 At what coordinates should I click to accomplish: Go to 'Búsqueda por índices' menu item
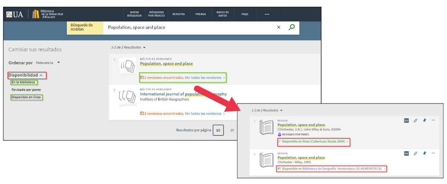pyautogui.click(x=156, y=14)
